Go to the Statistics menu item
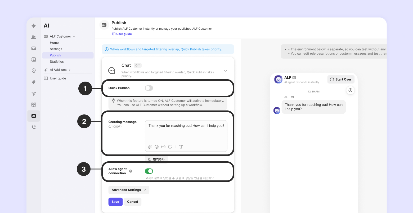 (57, 62)
